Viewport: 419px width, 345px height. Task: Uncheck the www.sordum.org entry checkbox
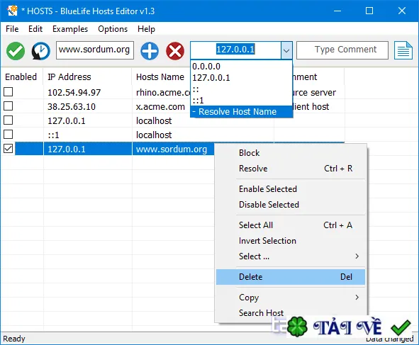[9, 149]
